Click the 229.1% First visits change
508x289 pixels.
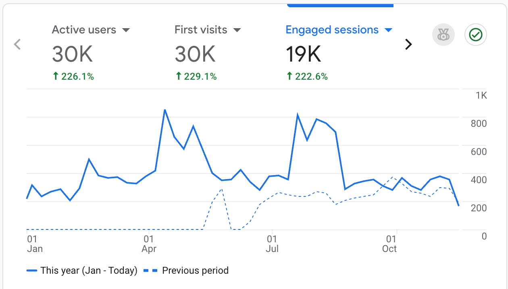point(196,76)
